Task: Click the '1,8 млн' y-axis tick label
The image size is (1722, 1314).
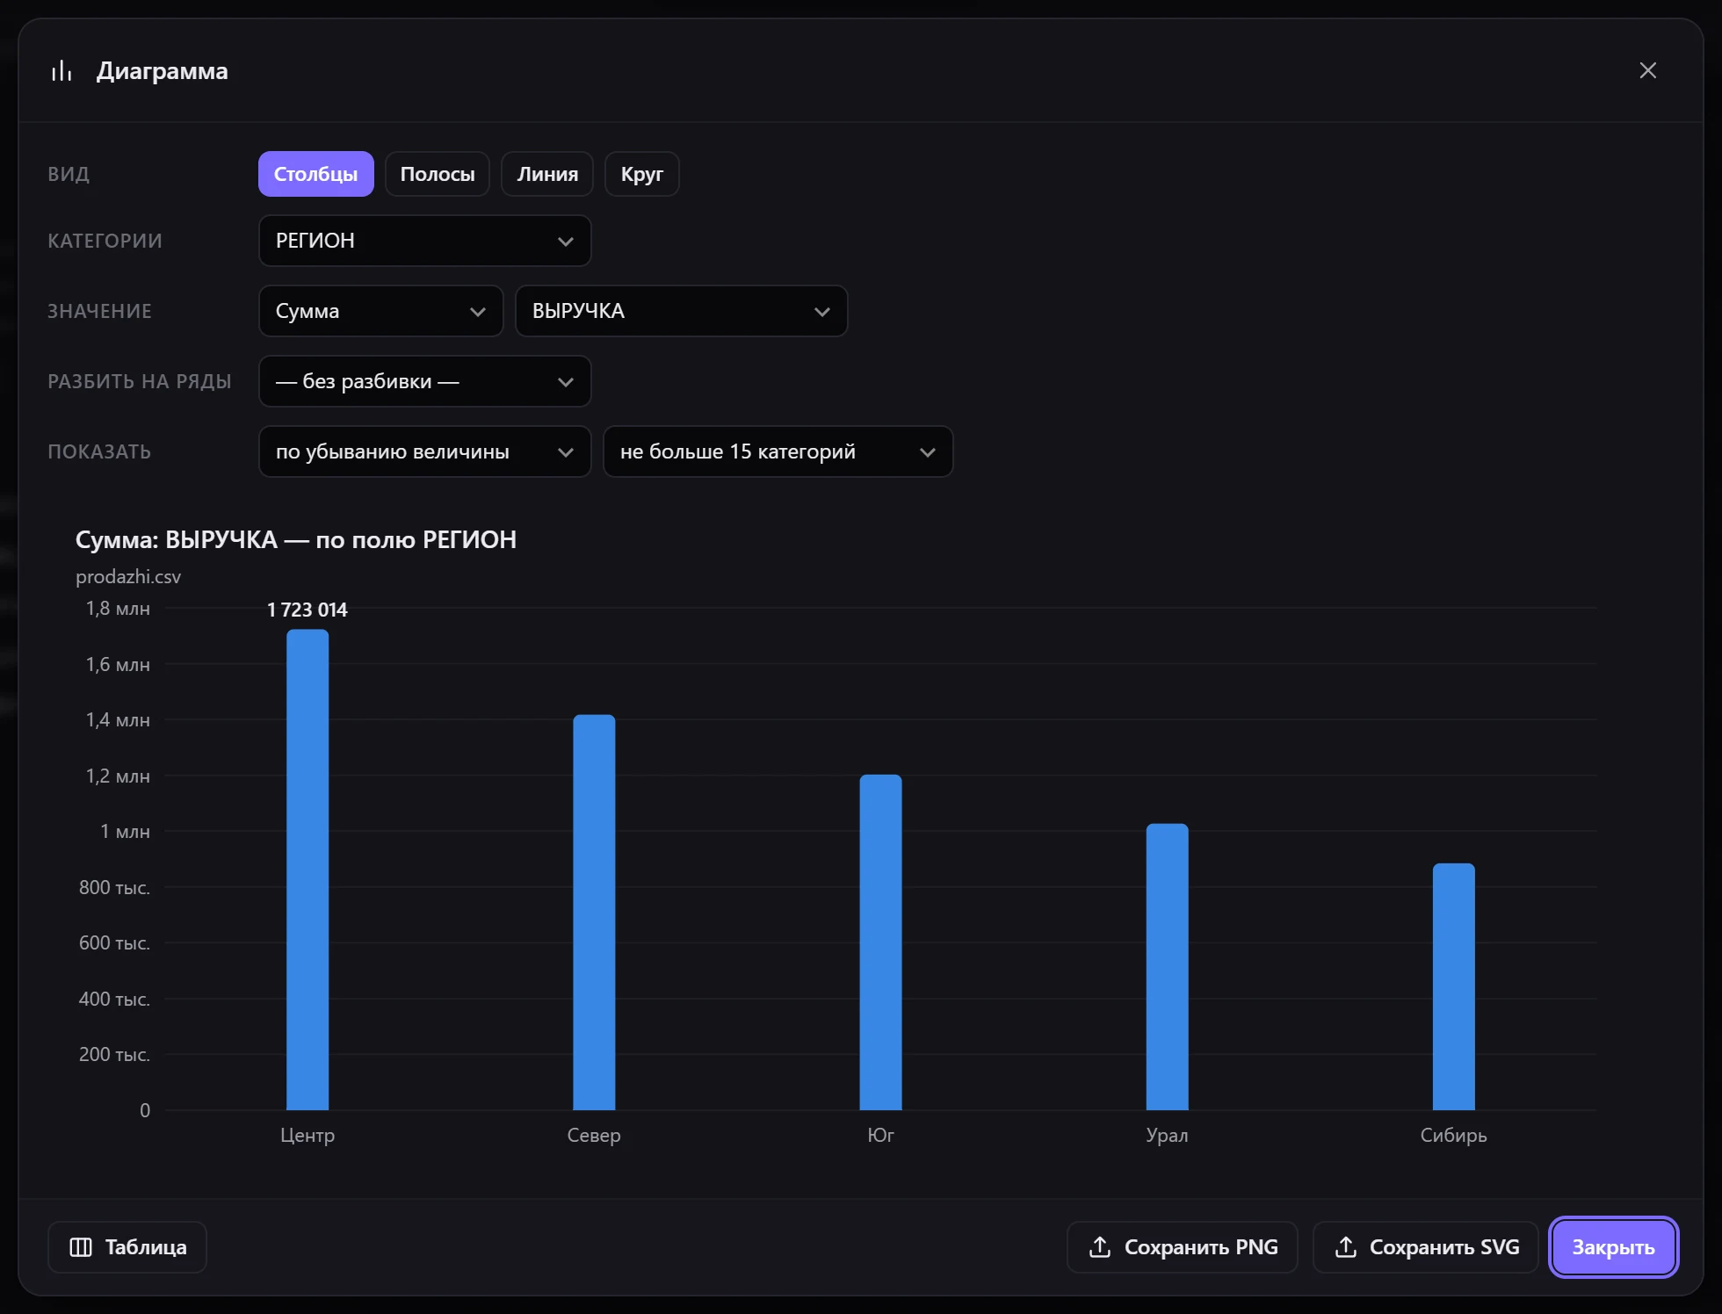Action: coord(118,609)
